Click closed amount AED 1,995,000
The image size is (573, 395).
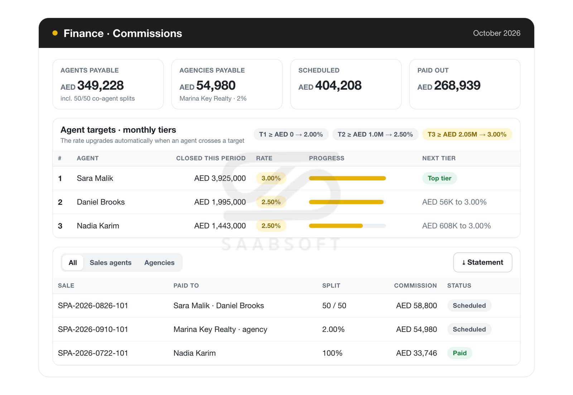point(220,202)
